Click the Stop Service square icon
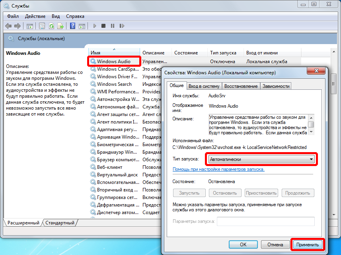 pyautogui.click(x=103, y=26)
